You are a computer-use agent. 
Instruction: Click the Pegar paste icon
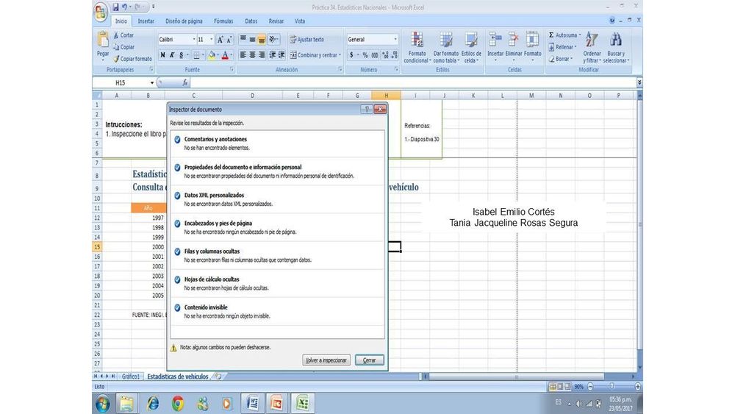click(x=103, y=41)
